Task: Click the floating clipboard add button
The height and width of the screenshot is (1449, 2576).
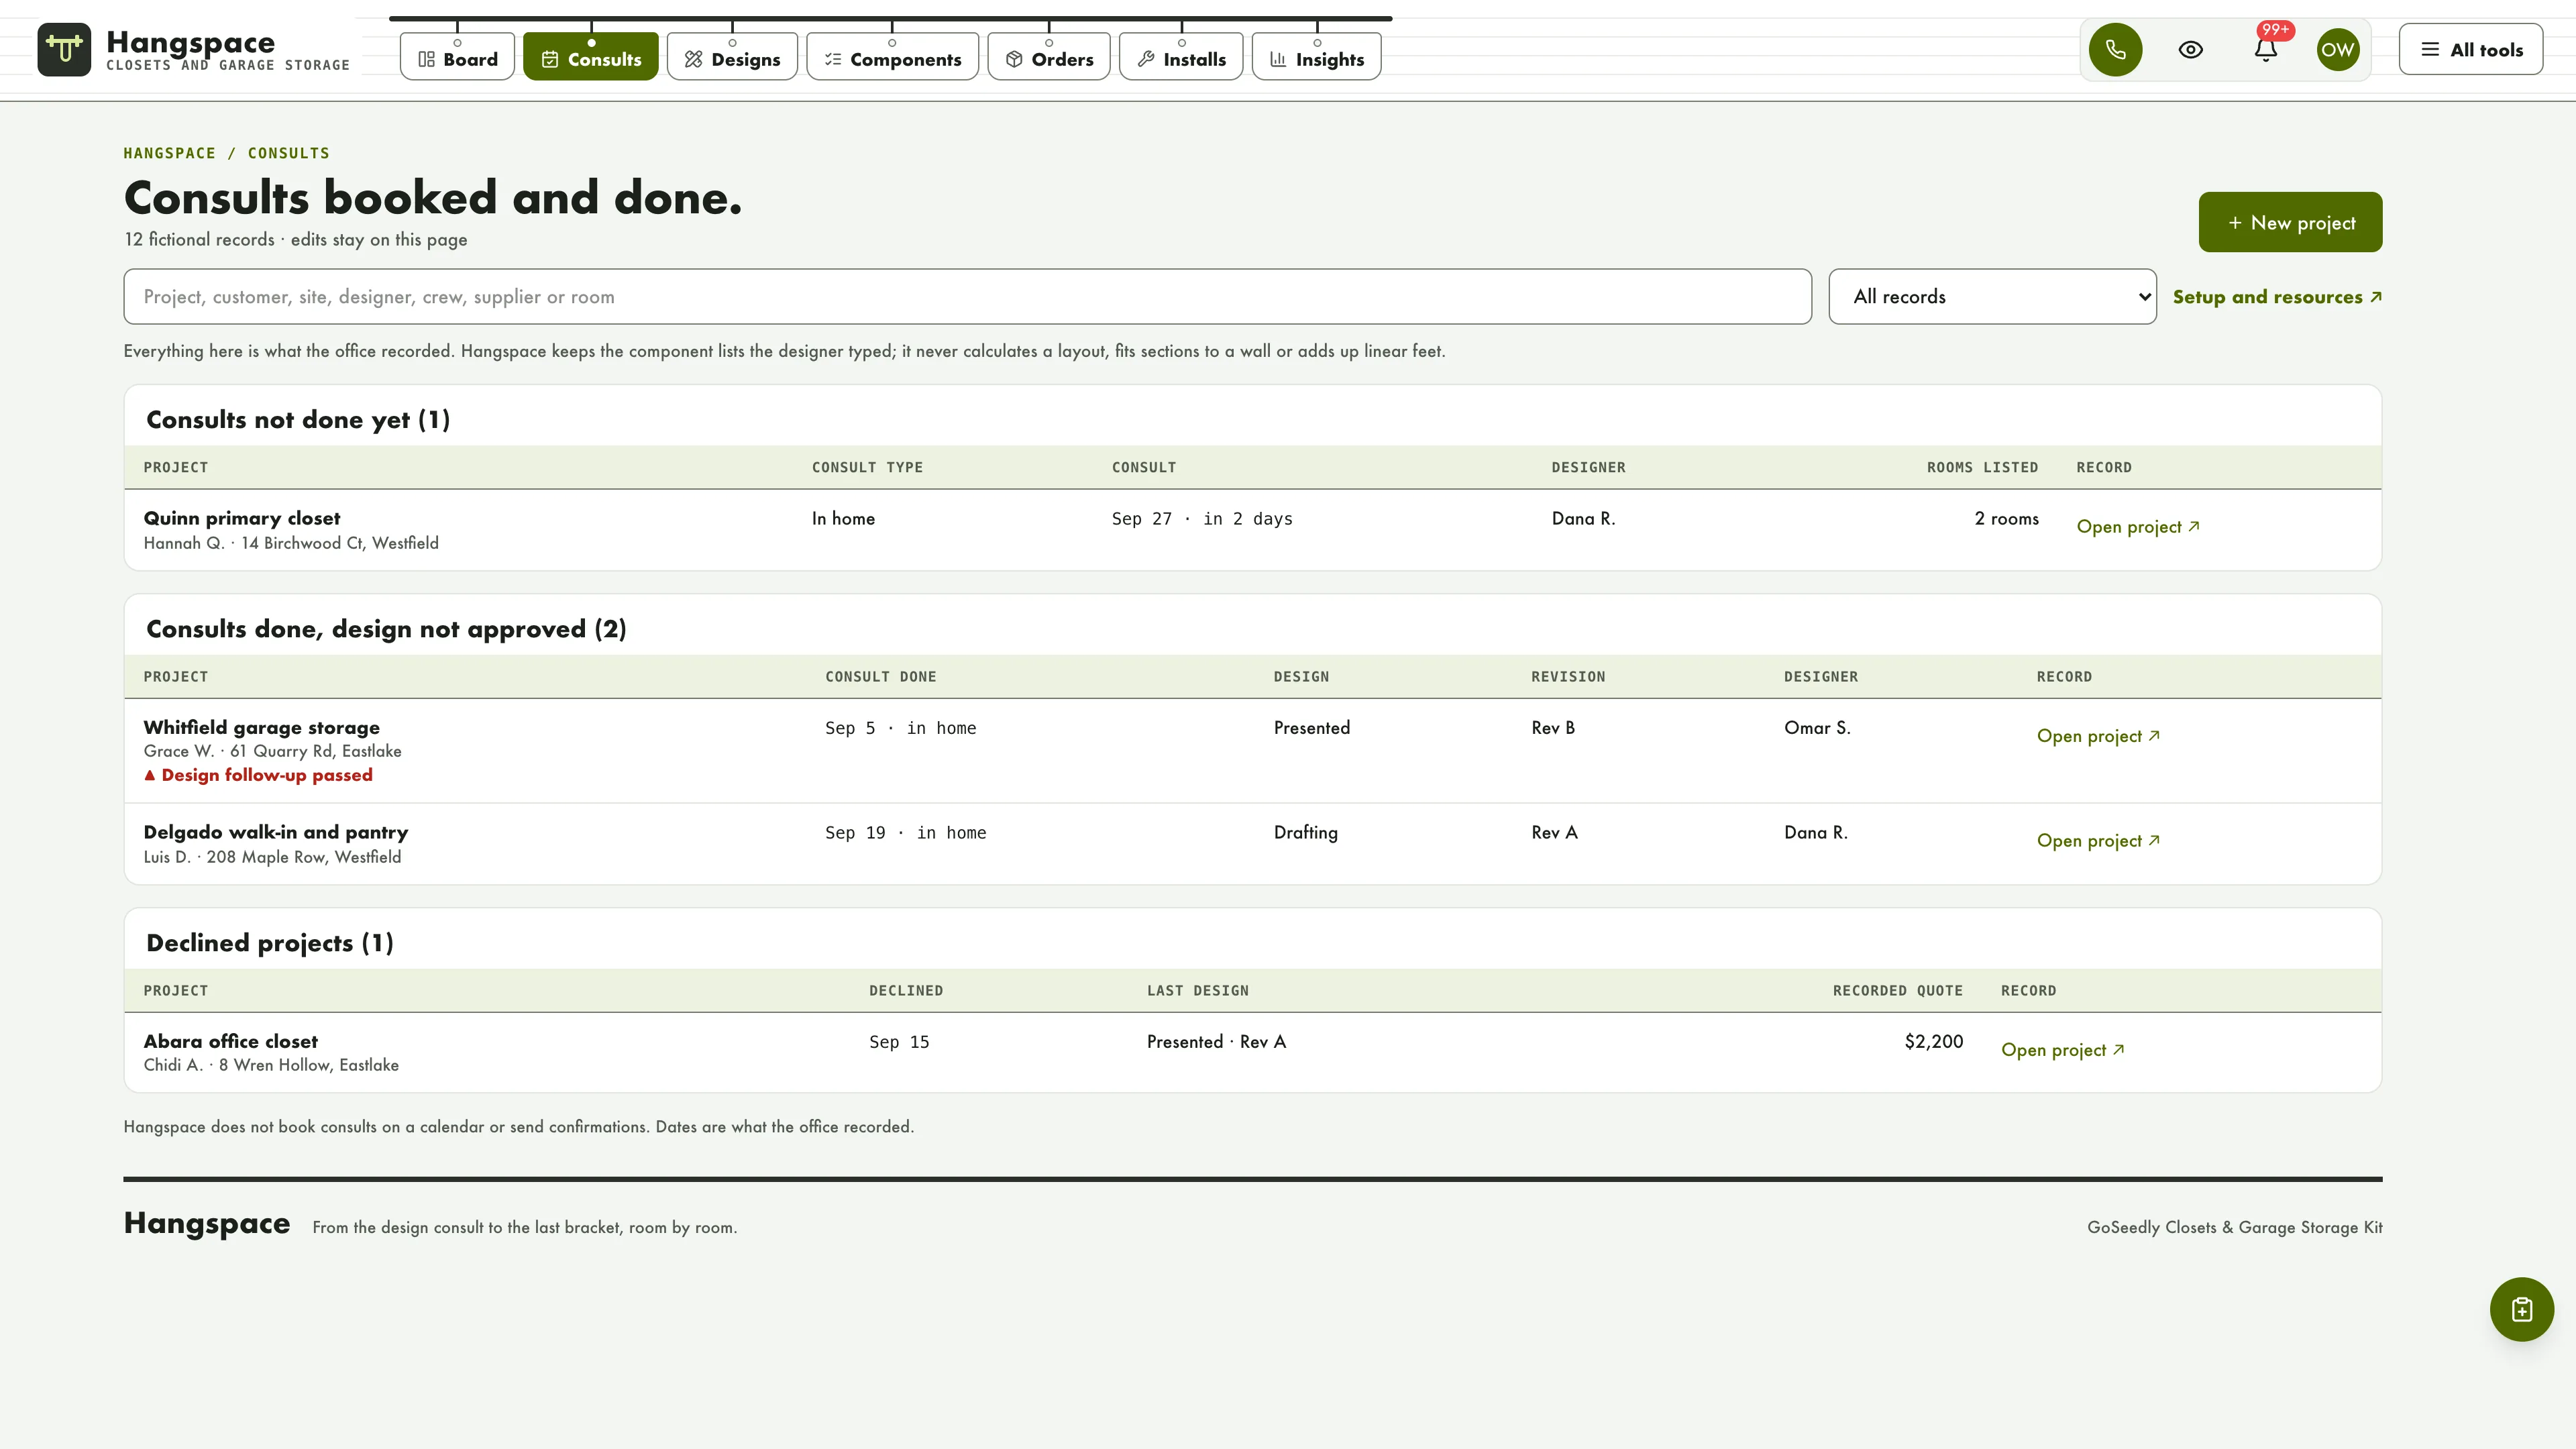Action: (x=2521, y=1309)
